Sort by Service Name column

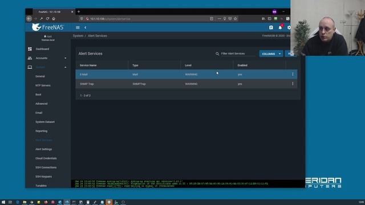pyautogui.click(x=88, y=65)
